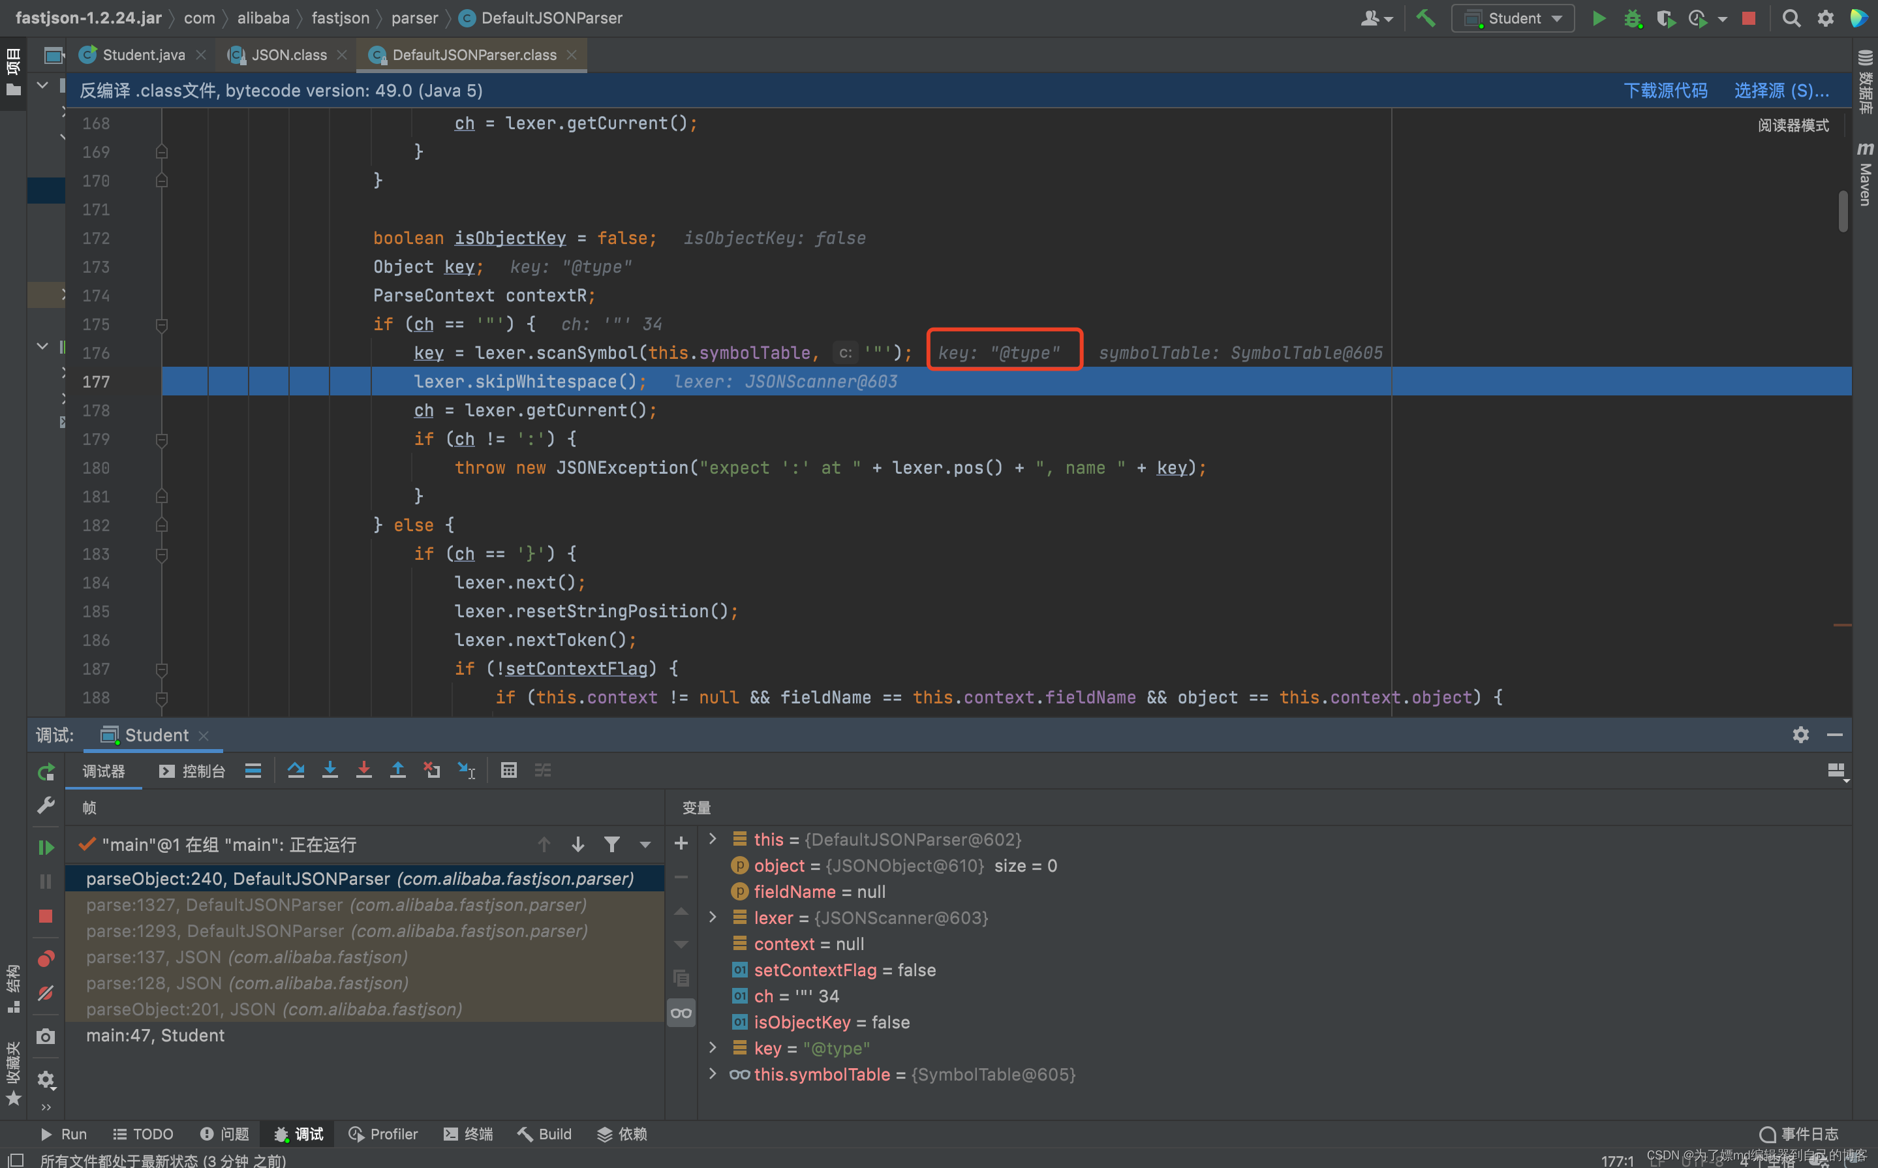Open the View Breakpoints icon
Viewport: 1878px width, 1168px height.
(x=46, y=959)
